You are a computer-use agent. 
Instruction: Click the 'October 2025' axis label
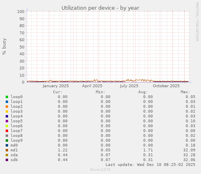coord(166,86)
